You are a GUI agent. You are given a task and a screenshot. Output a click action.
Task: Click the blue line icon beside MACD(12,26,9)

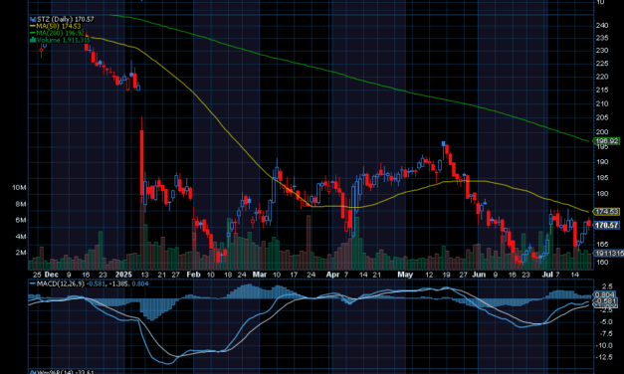32,283
